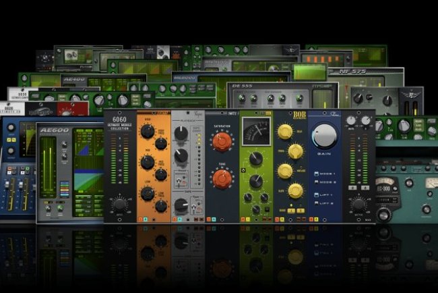The image size is (438, 293).
Task: Click the green-lit small knob at the AE600 window bottom
Action: click(61, 208)
